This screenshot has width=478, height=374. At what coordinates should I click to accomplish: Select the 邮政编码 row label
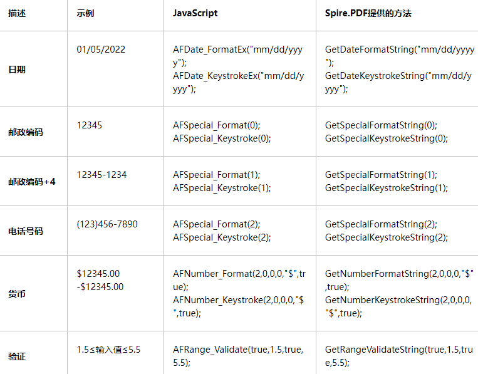point(26,132)
